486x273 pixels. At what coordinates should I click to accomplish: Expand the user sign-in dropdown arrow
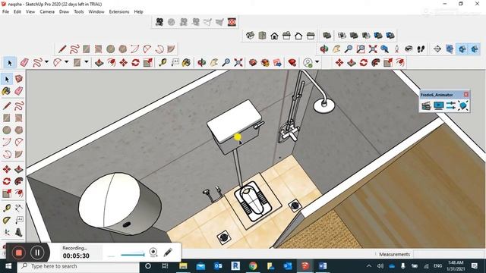(317, 62)
